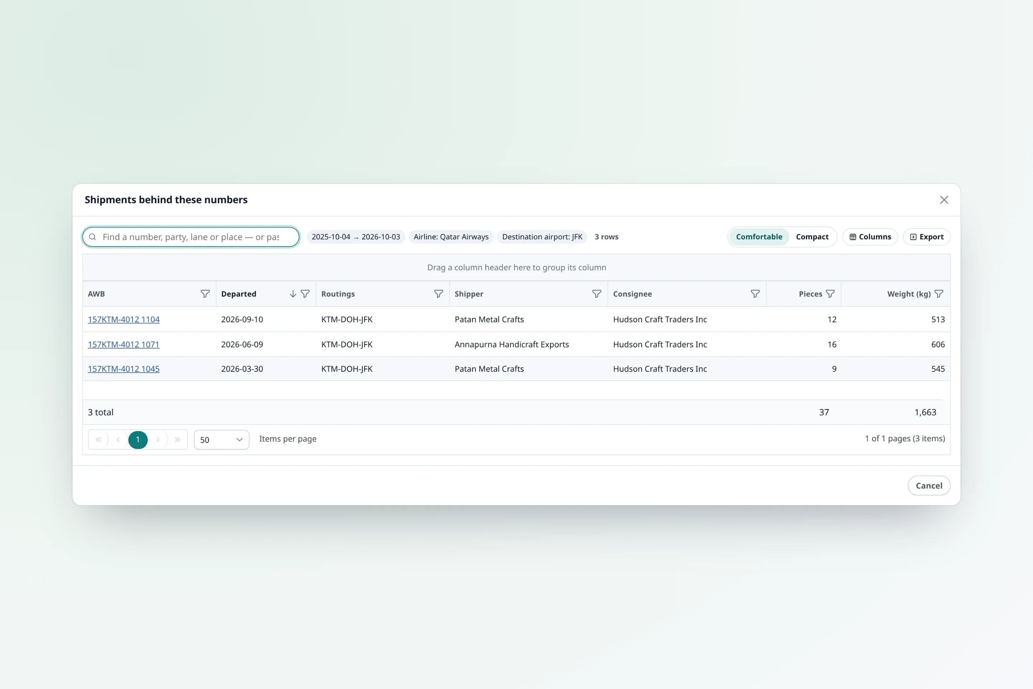
Task: Toggle the Departed descending sort arrow
Action: click(293, 294)
